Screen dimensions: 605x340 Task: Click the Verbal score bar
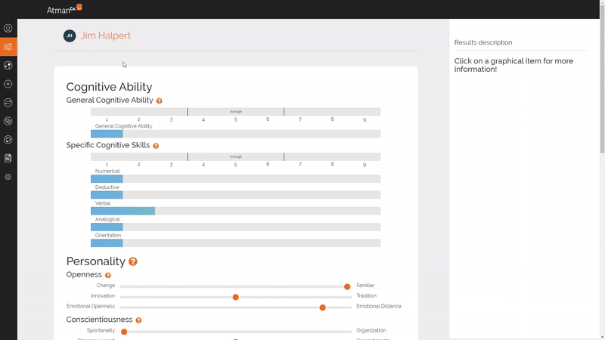coord(123,211)
